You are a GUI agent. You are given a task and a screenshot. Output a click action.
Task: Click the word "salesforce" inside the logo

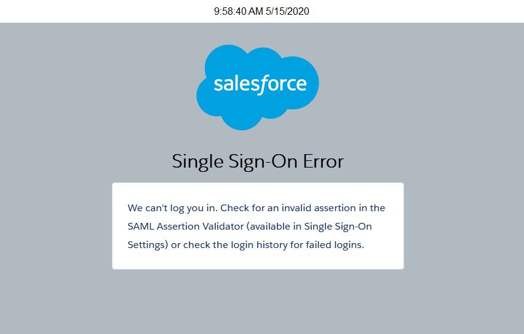point(260,83)
